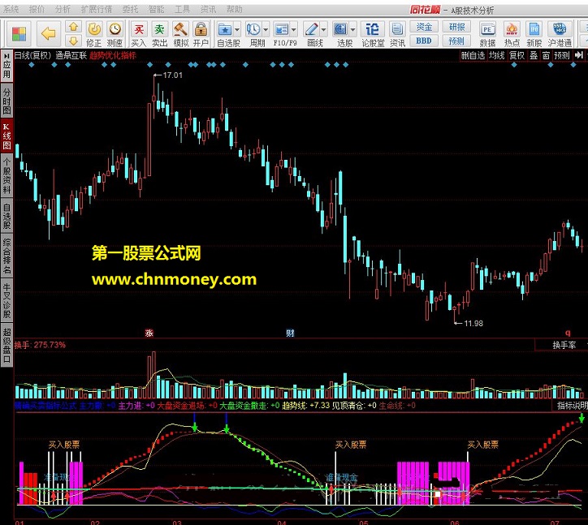
Task: Click the jump-to-end arrow icon beside 预测
Action: pyautogui.click(x=579, y=55)
